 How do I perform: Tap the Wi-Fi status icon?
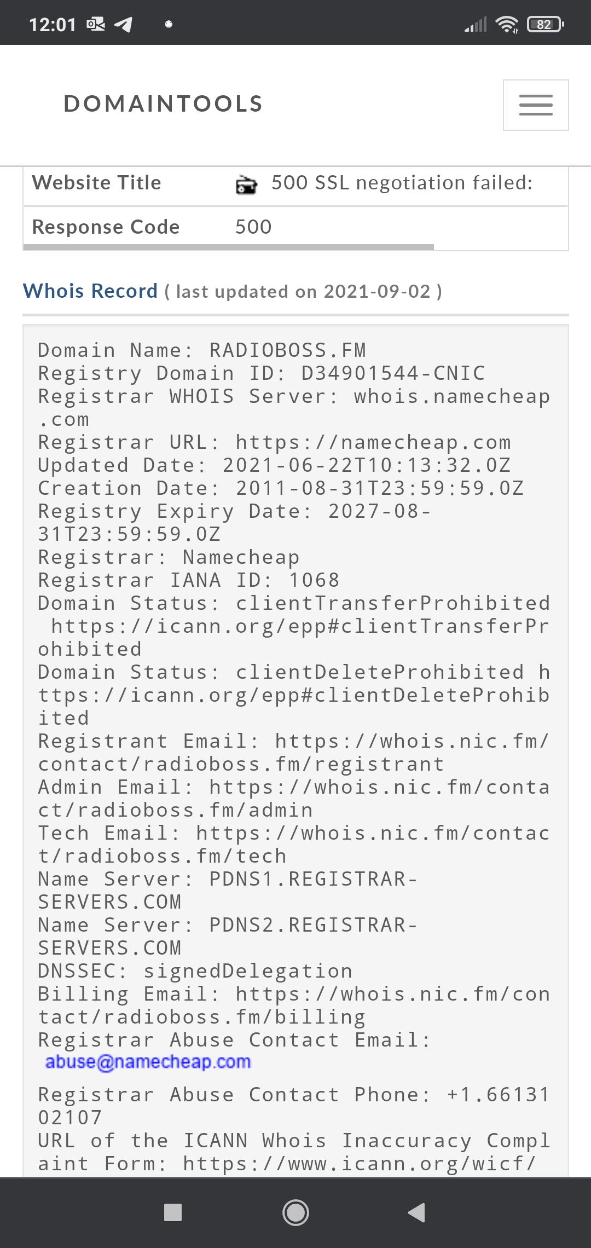[507, 25]
